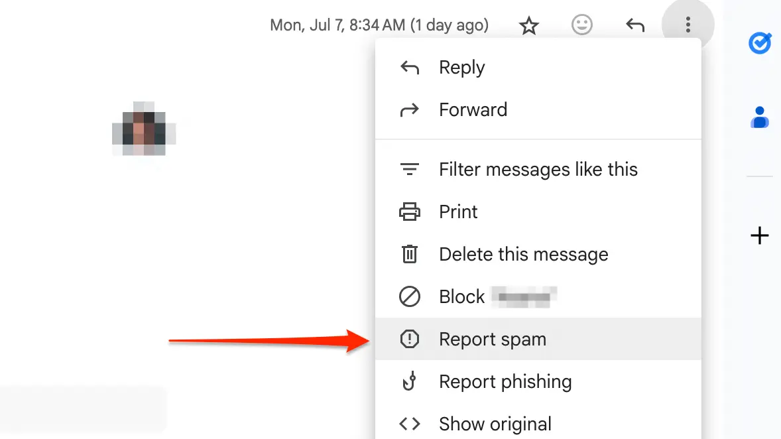The image size is (781, 439).
Task: Click the trash icon beside Delete this message
Action: 410,254
